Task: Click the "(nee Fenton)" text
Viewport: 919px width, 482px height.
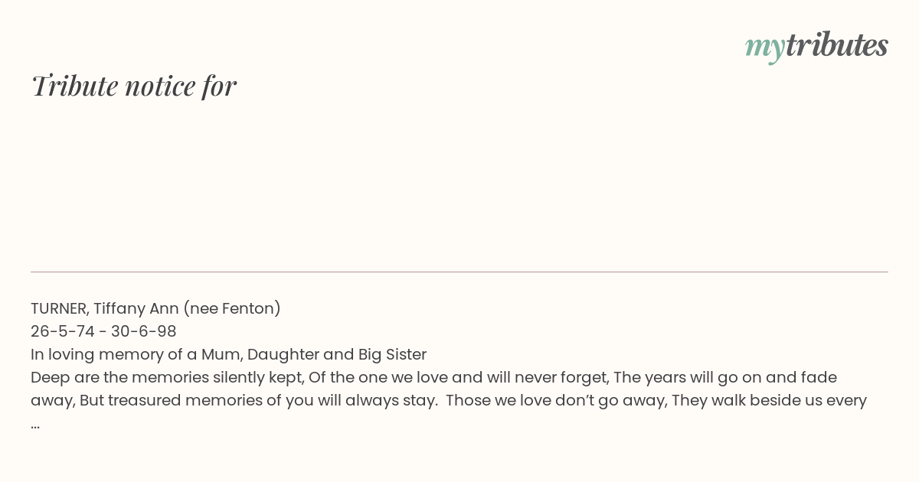Action: click(232, 308)
